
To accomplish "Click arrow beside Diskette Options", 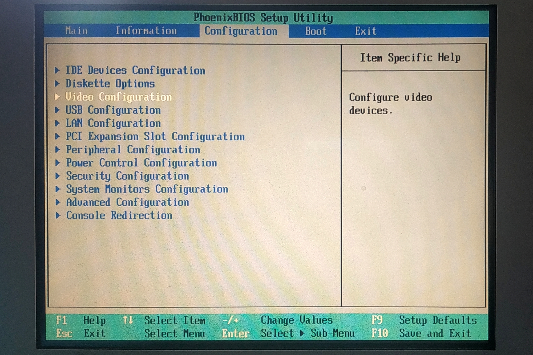I will click(x=57, y=84).
